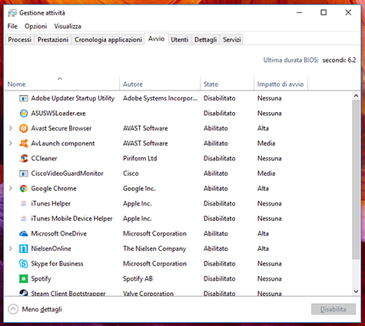Click the Skype for Business icon
This screenshot has height=326, width=365.
click(x=24, y=264)
